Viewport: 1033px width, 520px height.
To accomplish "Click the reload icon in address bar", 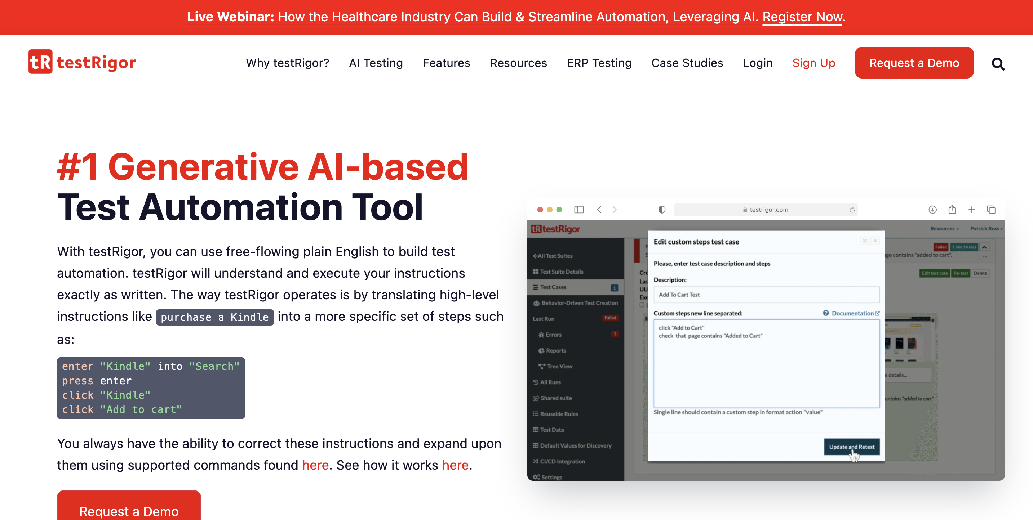I will (852, 210).
